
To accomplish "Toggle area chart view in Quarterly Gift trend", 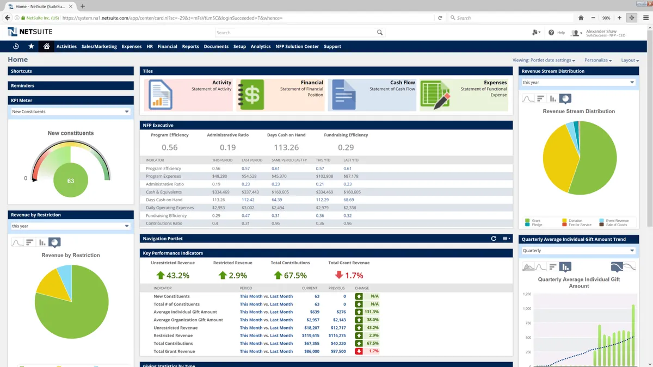I will click(x=528, y=267).
